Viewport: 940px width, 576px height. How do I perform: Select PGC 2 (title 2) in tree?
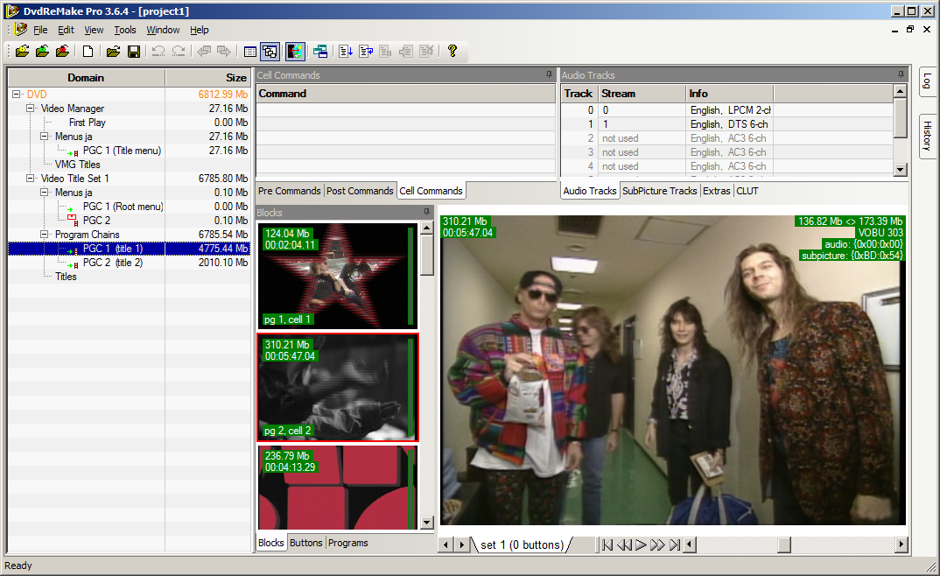point(113,263)
